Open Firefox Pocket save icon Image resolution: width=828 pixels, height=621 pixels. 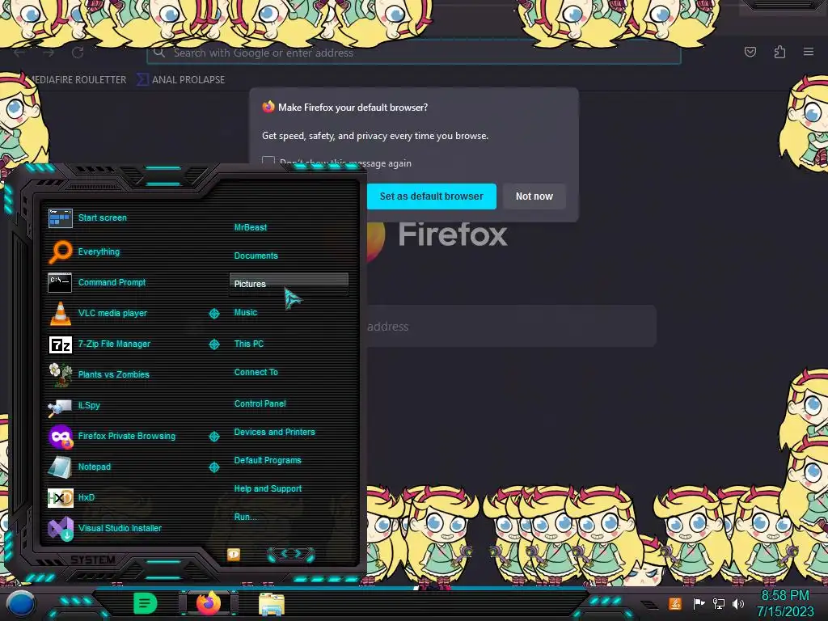point(750,52)
